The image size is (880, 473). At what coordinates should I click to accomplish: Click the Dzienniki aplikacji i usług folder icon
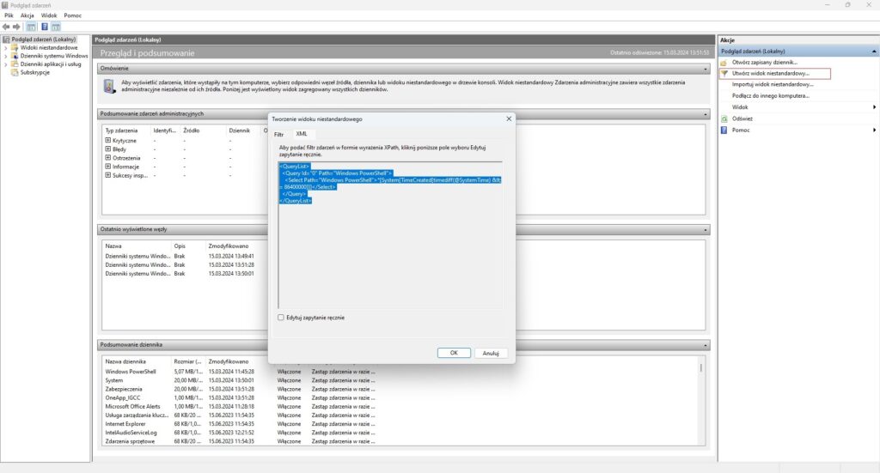15,64
